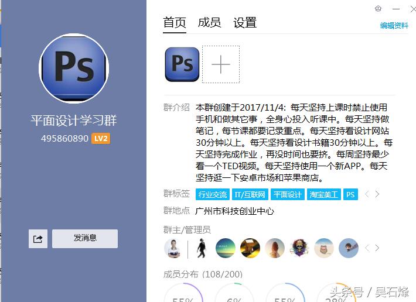Click the 发消息 button
The height and width of the screenshot is (302, 416).
(x=85, y=239)
